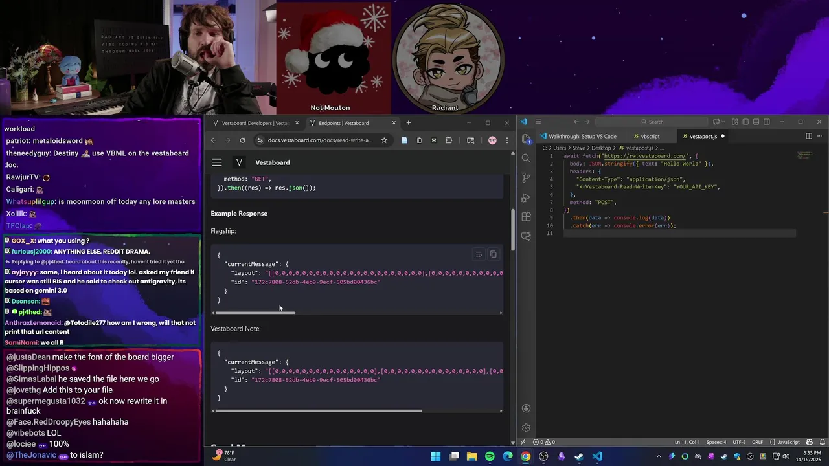Open the weather widget showing 78°F
This screenshot has height=466, width=829.
coord(224,456)
